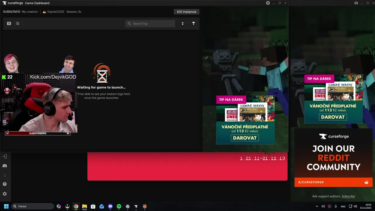Screen dimensions: 375x211
Task: Open the log filter funnel icon
Action: click(193, 23)
